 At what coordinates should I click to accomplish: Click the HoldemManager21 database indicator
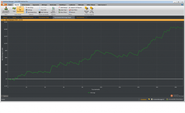click(x=158, y=100)
